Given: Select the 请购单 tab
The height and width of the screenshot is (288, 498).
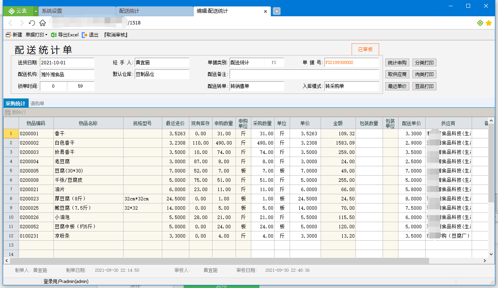Looking at the screenshot, I should coord(37,103).
